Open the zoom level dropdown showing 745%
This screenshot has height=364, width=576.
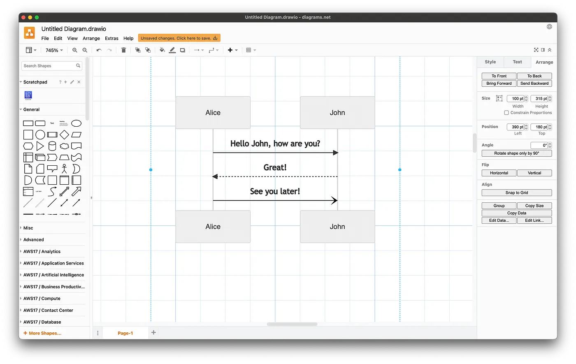(x=54, y=50)
